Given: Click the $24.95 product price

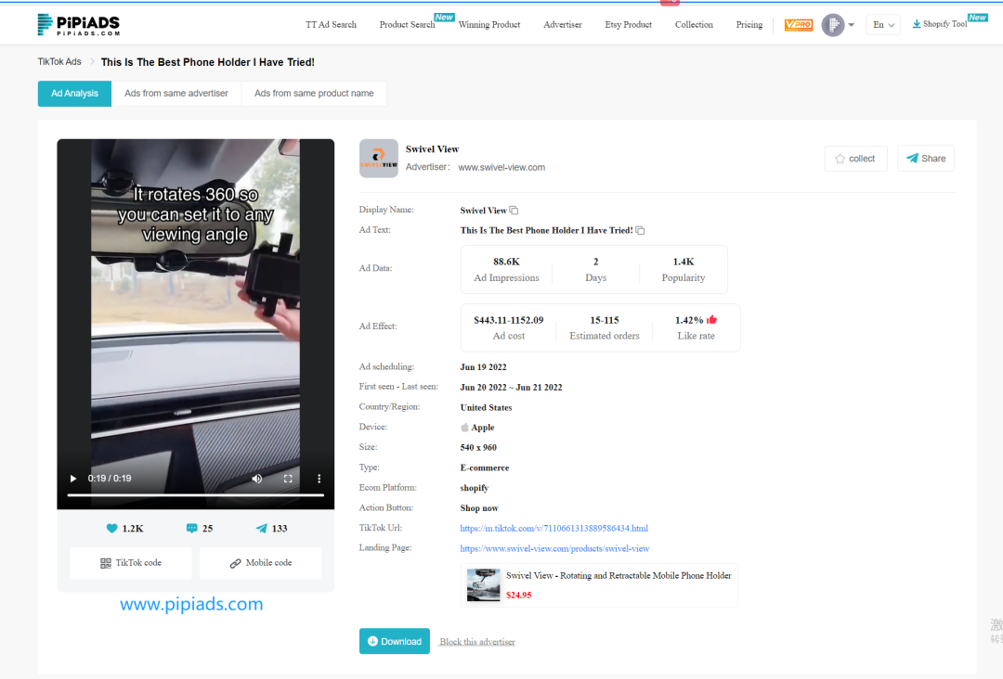Looking at the screenshot, I should point(519,596).
